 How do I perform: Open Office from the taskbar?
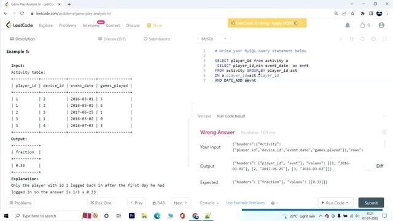click(x=182, y=215)
